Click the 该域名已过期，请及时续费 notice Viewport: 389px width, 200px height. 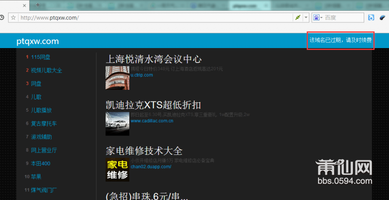tap(341, 40)
